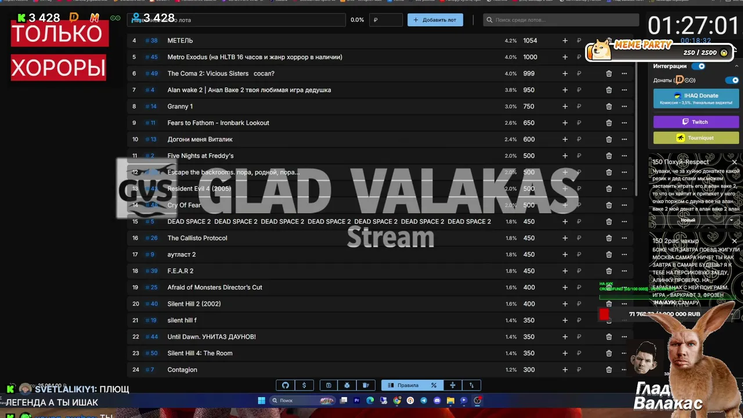This screenshot has width=743, height=418.
Task: Select the Metro Exodus lot name
Action: click(x=255, y=57)
